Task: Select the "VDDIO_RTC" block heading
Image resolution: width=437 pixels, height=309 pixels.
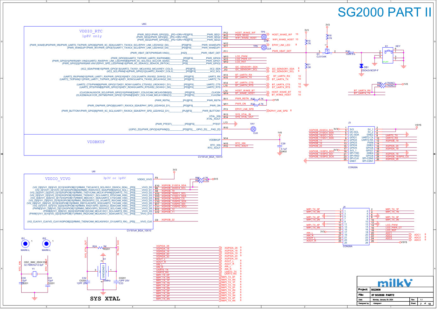Action: pyautogui.click(x=91, y=31)
